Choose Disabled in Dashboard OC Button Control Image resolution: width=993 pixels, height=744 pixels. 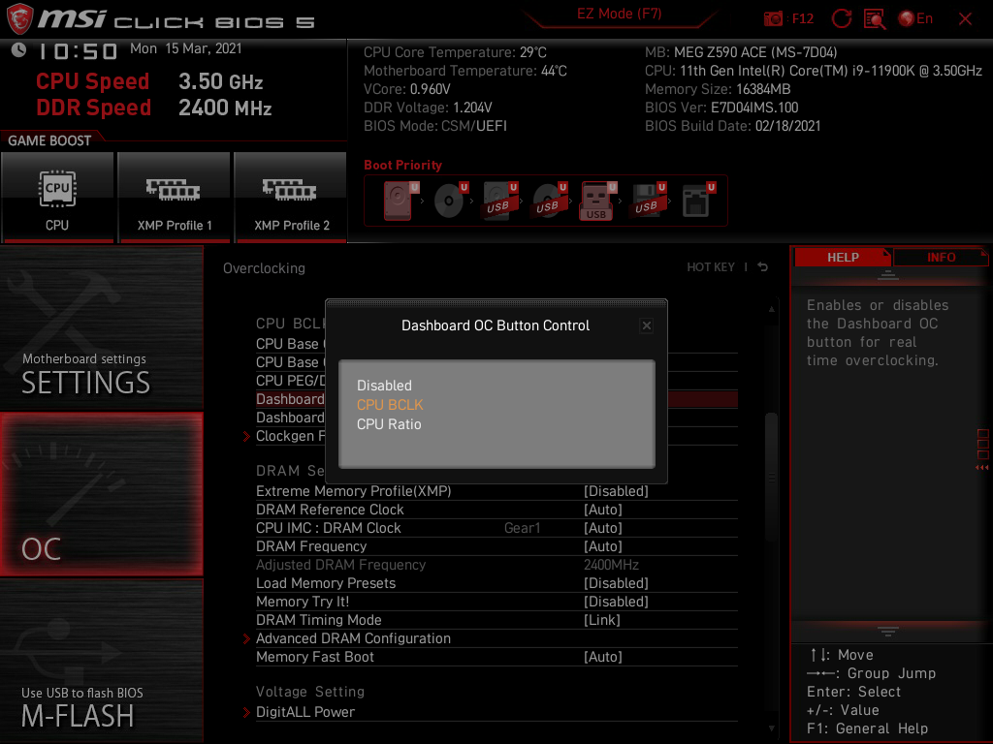(384, 386)
